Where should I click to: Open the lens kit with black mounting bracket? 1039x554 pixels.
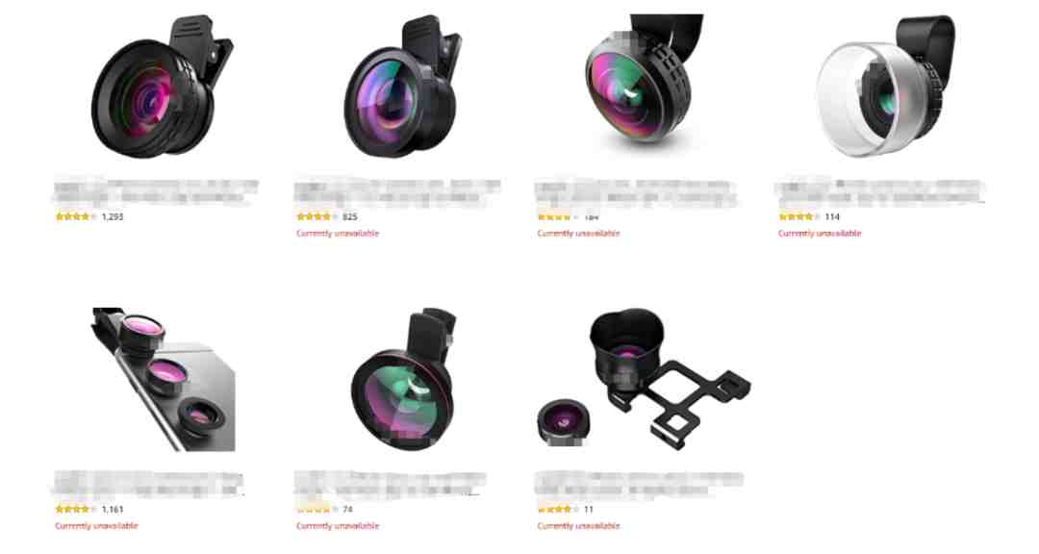[x=643, y=378]
